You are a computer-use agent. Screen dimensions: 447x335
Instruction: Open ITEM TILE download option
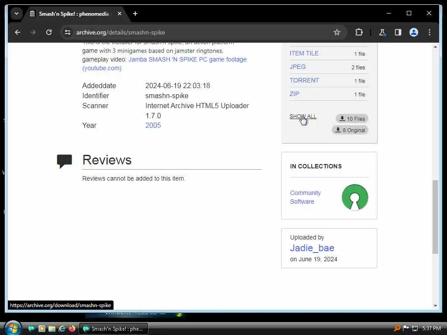tap(304, 53)
